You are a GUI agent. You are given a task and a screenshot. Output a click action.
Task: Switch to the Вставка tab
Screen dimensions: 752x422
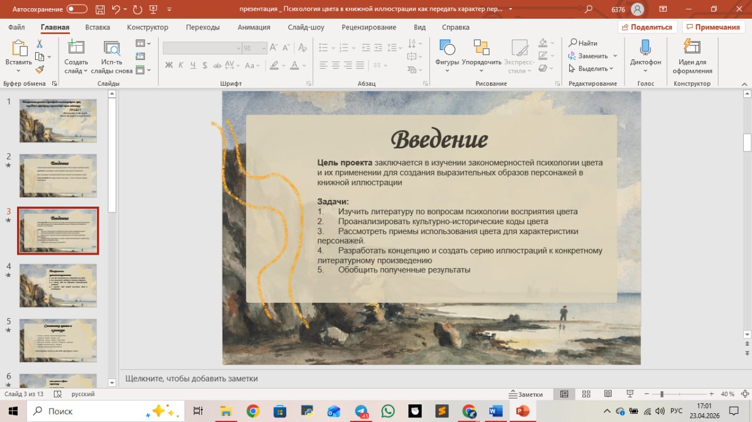(x=98, y=27)
